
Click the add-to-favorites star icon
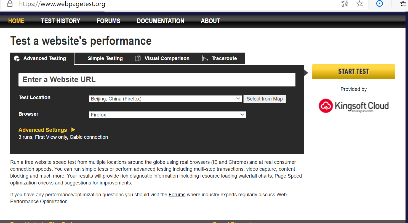(359, 4)
